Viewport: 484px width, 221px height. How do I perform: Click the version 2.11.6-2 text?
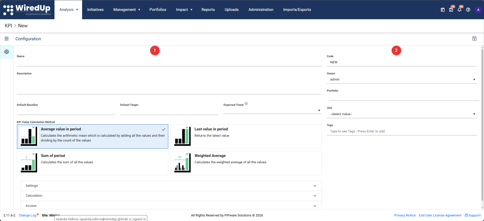(9, 215)
